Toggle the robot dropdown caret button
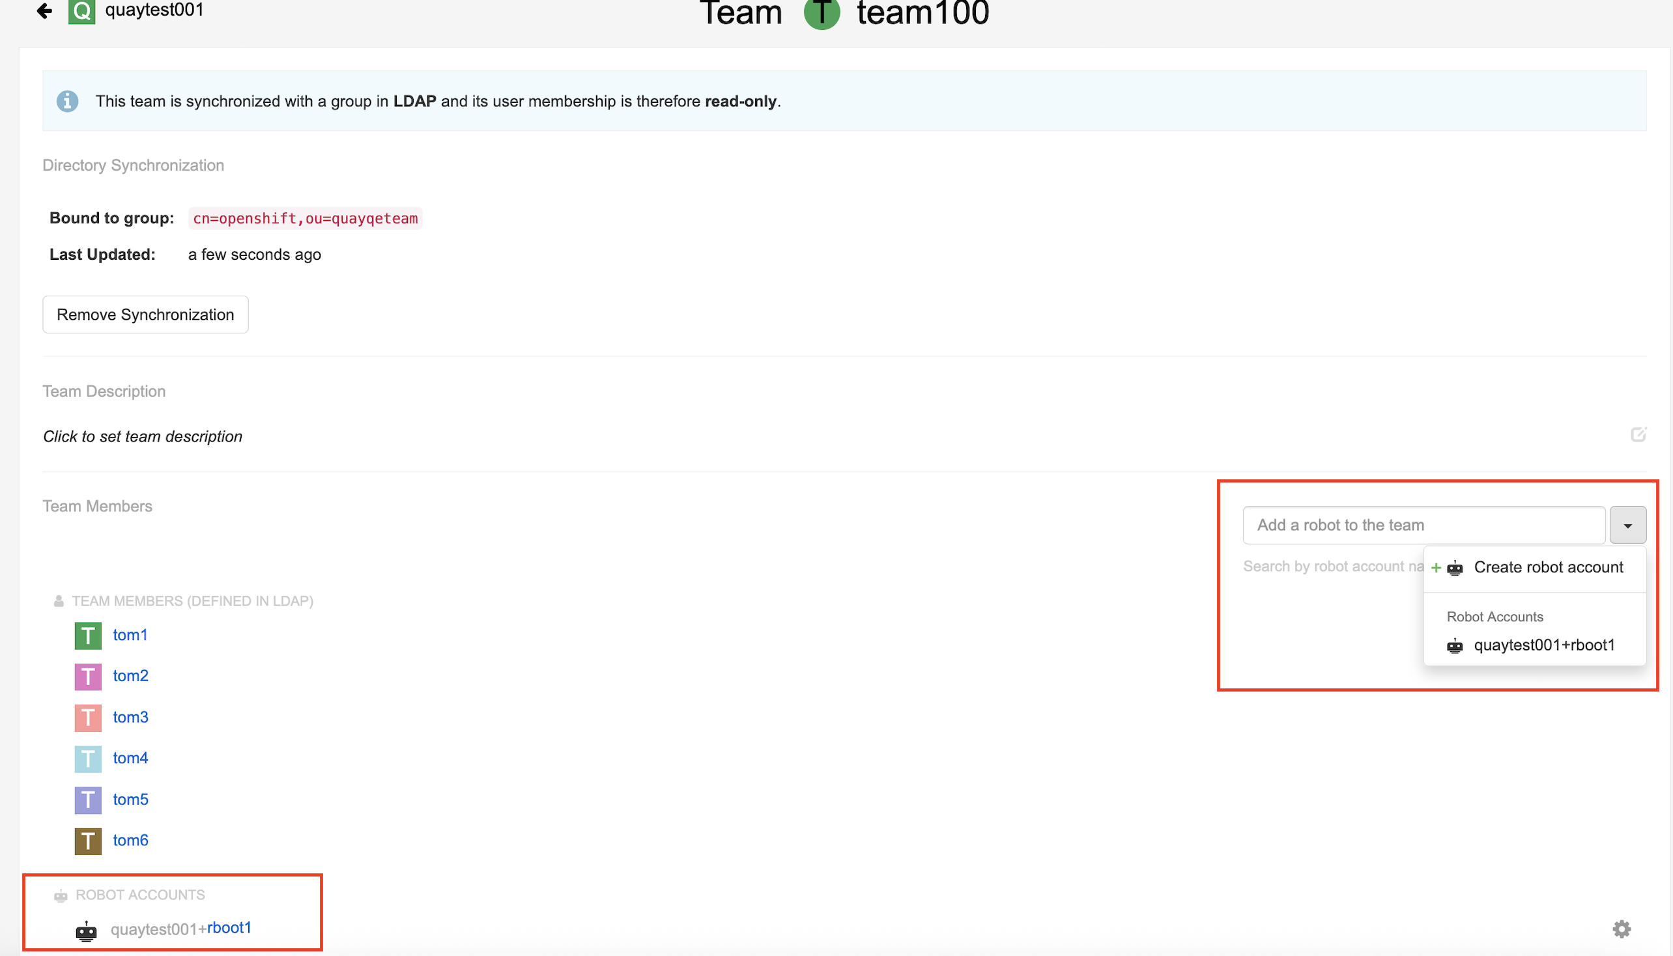This screenshot has width=1673, height=956. click(1627, 526)
